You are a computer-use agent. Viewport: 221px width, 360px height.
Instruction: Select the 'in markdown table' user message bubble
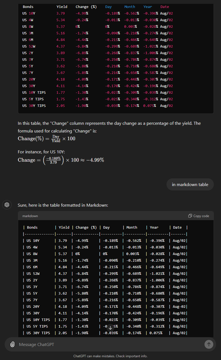(190, 184)
